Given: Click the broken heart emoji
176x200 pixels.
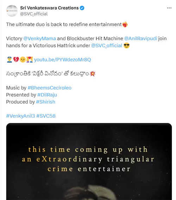Looking at the screenshot, I should [16, 60].
